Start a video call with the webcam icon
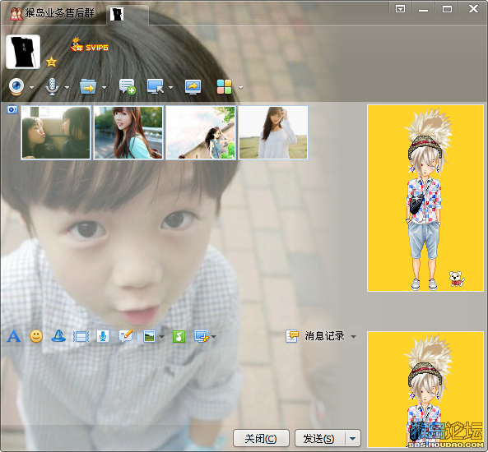The height and width of the screenshot is (452, 488). [16, 87]
